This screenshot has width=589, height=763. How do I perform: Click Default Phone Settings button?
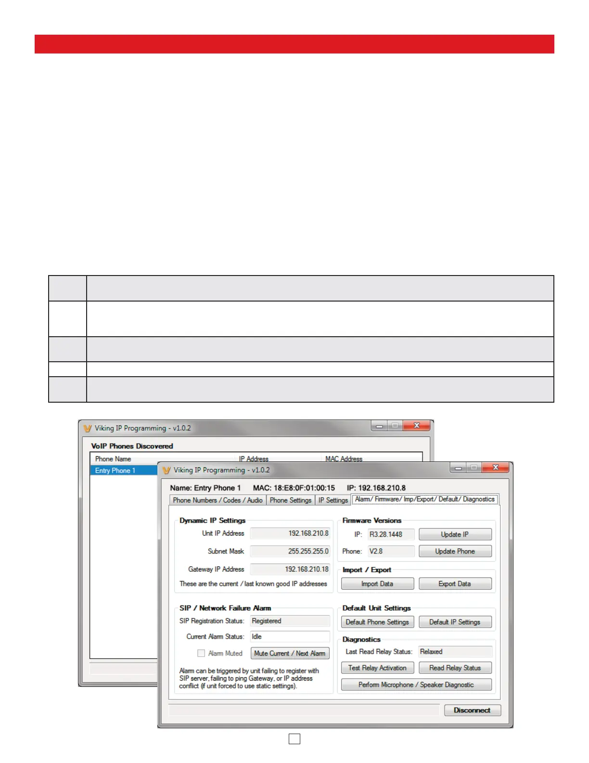click(377, 622)
